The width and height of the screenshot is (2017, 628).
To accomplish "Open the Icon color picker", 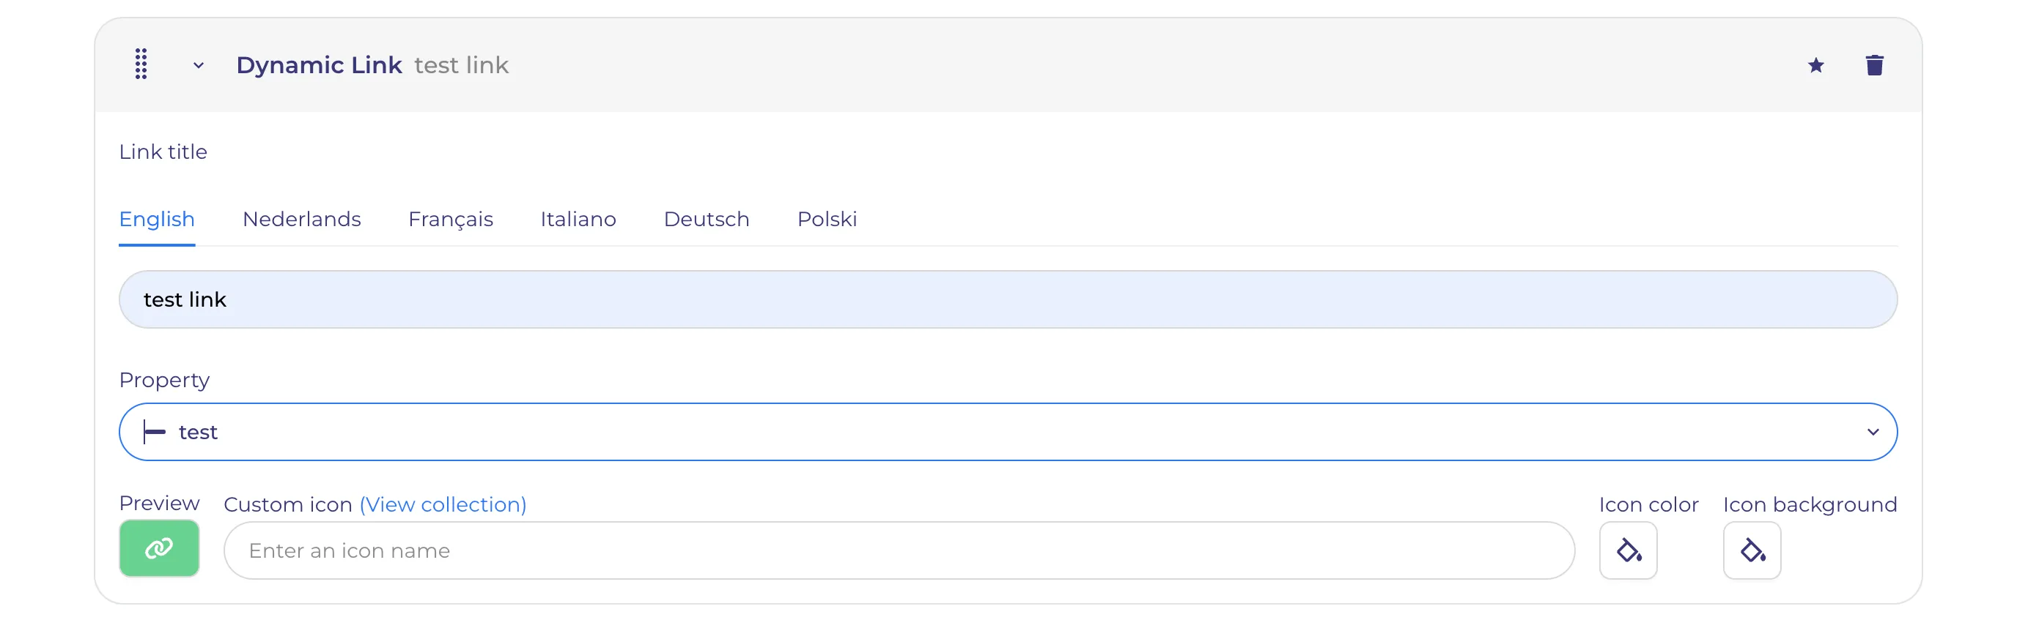I will (x=1628, y=550).
